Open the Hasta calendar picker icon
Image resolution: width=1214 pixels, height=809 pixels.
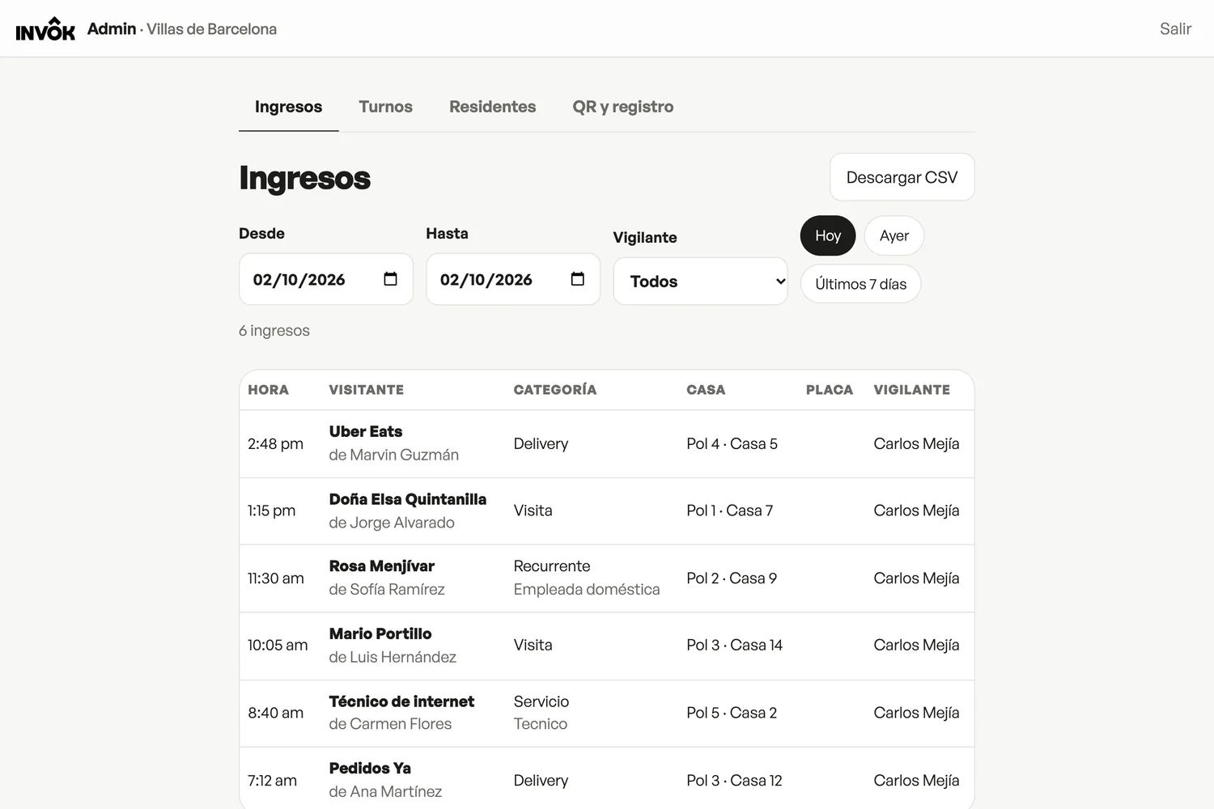coord(577,279)
